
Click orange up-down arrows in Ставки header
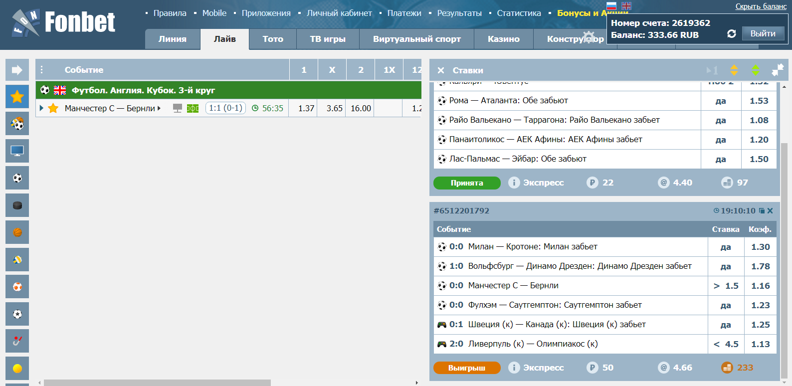[734, 70]
